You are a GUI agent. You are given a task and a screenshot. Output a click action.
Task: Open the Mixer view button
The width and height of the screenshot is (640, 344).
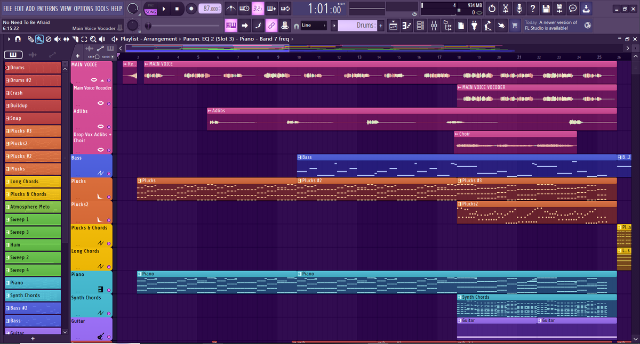[x=434, y=26]
